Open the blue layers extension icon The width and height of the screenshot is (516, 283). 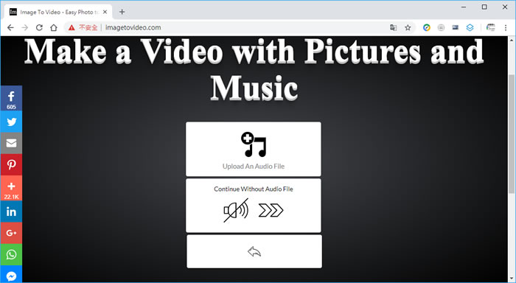[x=470, y=28]
